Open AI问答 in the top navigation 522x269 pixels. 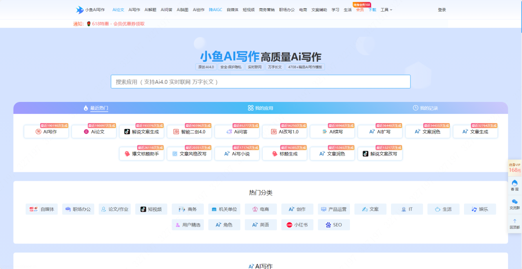point(166,10)
